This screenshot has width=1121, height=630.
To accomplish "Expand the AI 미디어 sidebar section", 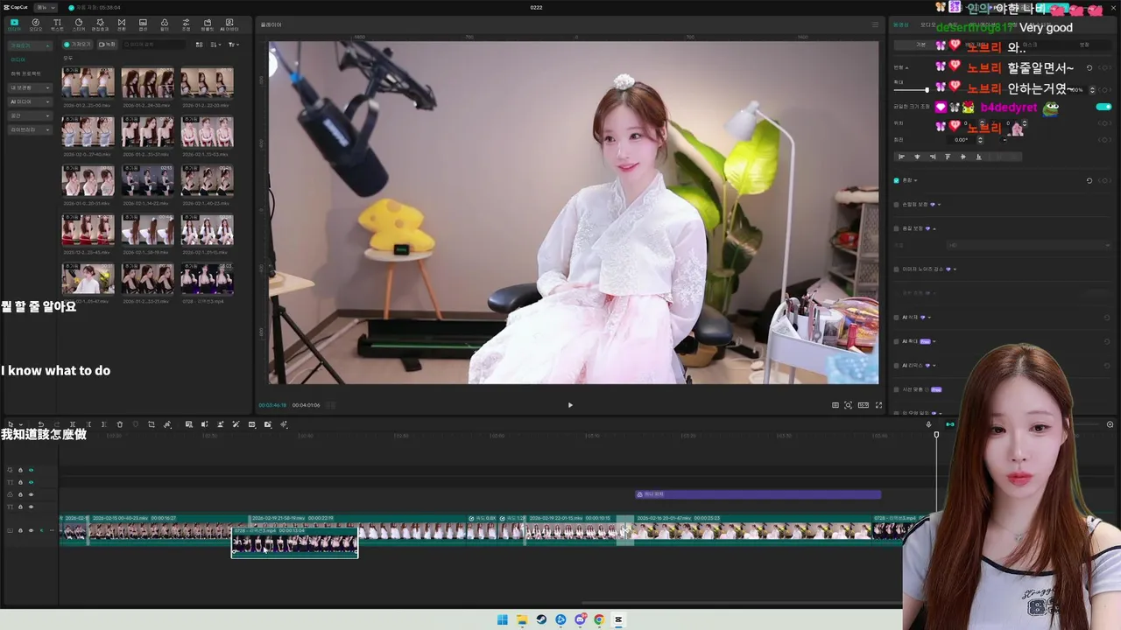I will (30, 101).
